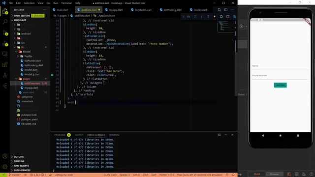Open README.md in explorer
The height and width of the screenshot is (177, 315).
[29, 124]
